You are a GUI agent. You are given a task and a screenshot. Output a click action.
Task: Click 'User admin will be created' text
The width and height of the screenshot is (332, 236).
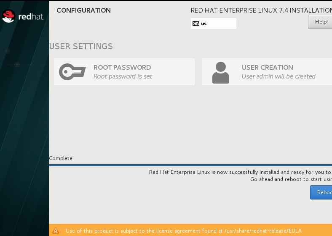click(278, 76)
